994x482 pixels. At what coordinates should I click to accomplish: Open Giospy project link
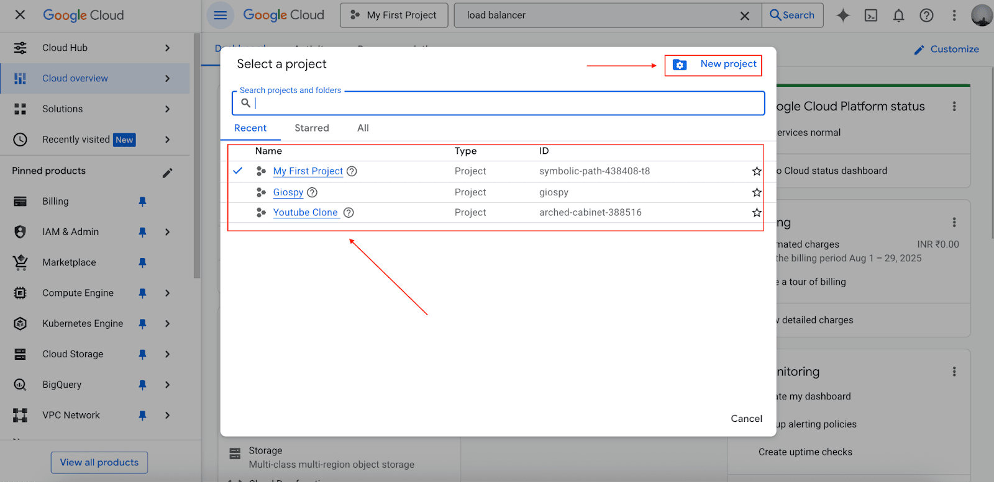[x=288, y=192]
